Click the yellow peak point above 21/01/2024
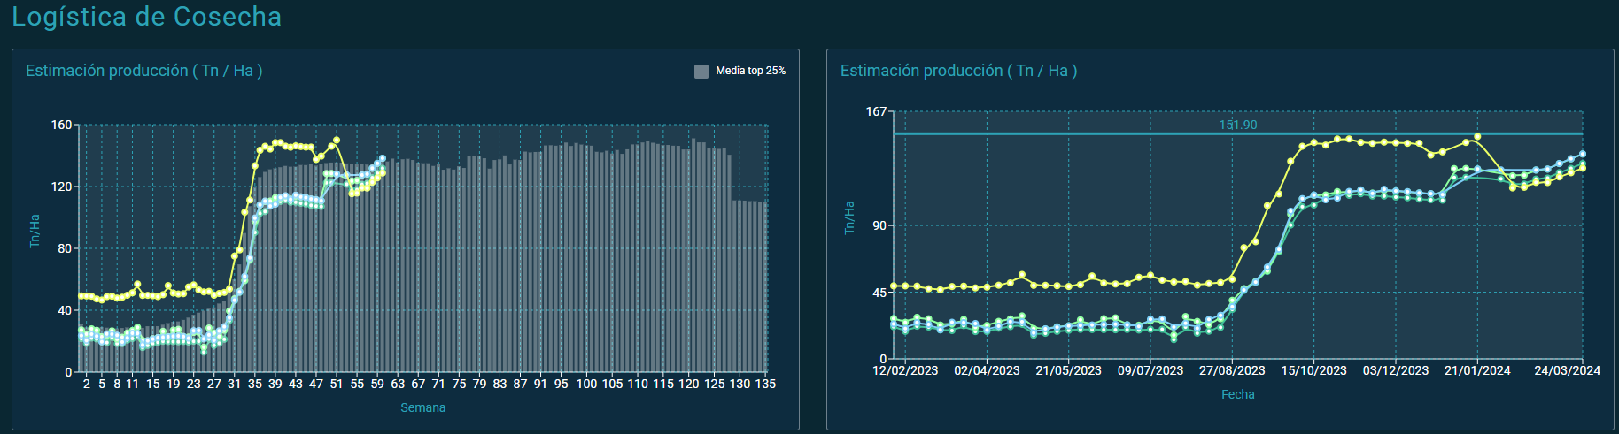The image size is (1619, 434). pyautogui.click(x=1477, y=137)
